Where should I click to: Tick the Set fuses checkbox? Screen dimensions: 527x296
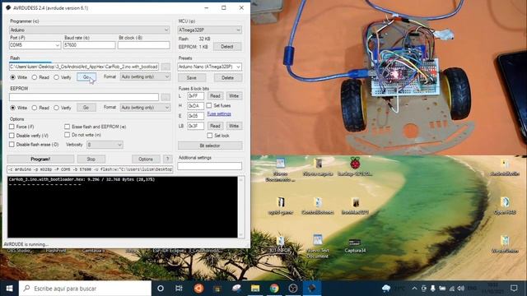209,105
